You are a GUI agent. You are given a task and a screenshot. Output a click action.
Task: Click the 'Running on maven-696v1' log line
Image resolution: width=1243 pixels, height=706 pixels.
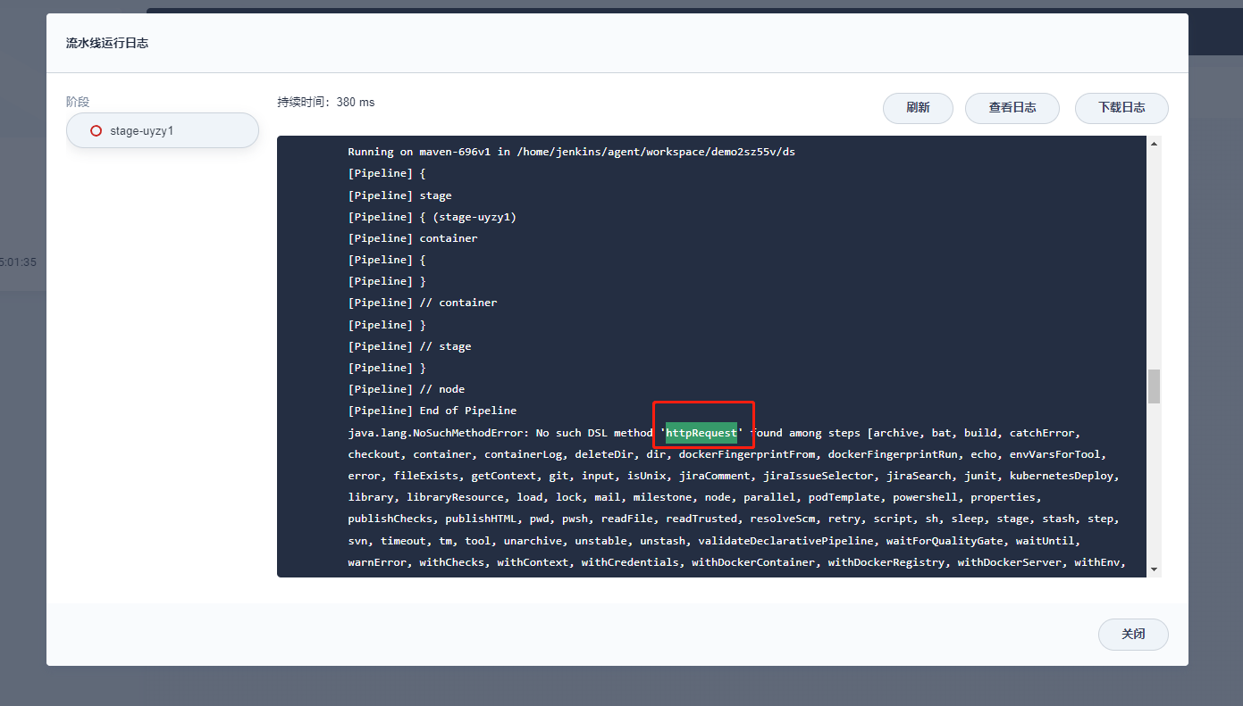(572, 152)
